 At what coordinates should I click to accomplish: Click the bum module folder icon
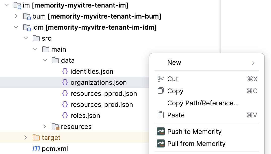(27, 16)
